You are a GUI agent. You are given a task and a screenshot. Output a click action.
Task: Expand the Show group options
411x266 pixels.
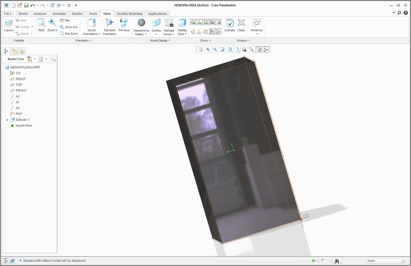tap(205, 40)
